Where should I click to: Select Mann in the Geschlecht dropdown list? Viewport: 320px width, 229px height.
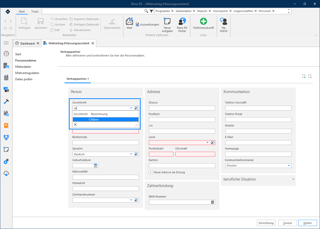(106, 119)
